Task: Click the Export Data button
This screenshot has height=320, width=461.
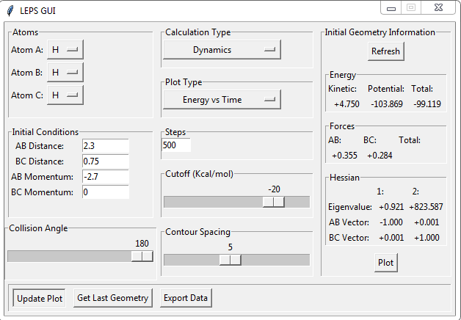Action: point(186,298)
